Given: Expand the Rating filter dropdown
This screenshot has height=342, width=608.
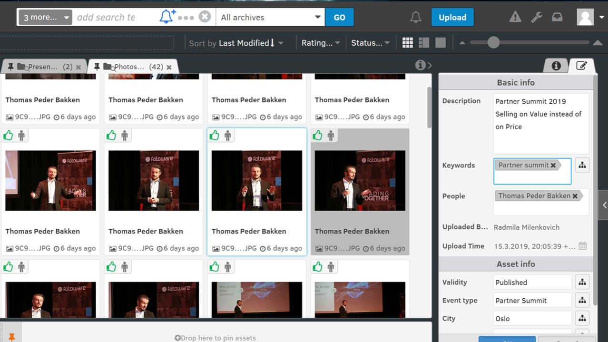Looking at the screenshot, I should click(321, 43).
